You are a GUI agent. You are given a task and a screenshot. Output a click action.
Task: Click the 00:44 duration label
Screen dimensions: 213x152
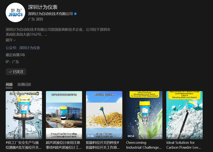point(171,136)
